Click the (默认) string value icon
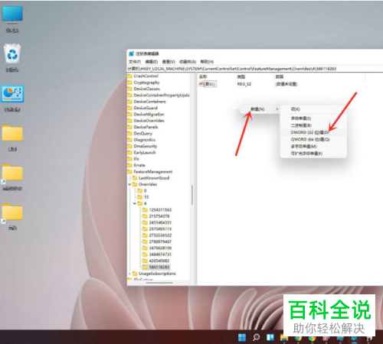This screenshot has height=344, width=383. (201, 84)
